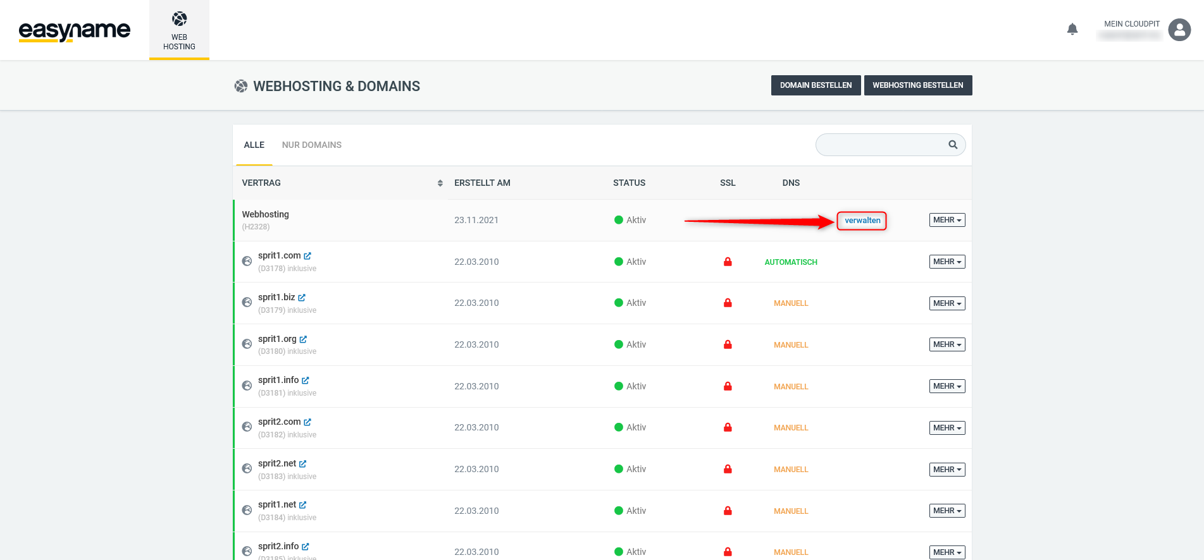The height and width of the screenshot is (560, 1204).
Task: Open external link icon beside sprit2.net
Action: (303, 464)
